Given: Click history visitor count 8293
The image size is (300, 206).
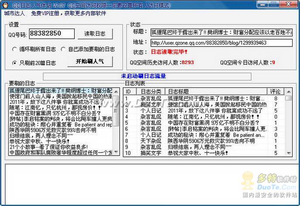Looking at the screenshot, I should click(187, 63).
